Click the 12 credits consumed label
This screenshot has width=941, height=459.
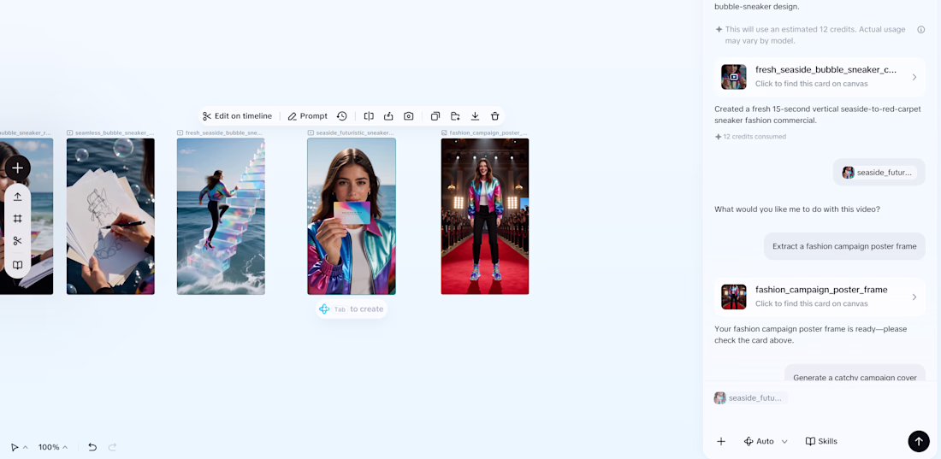point(750,137)
